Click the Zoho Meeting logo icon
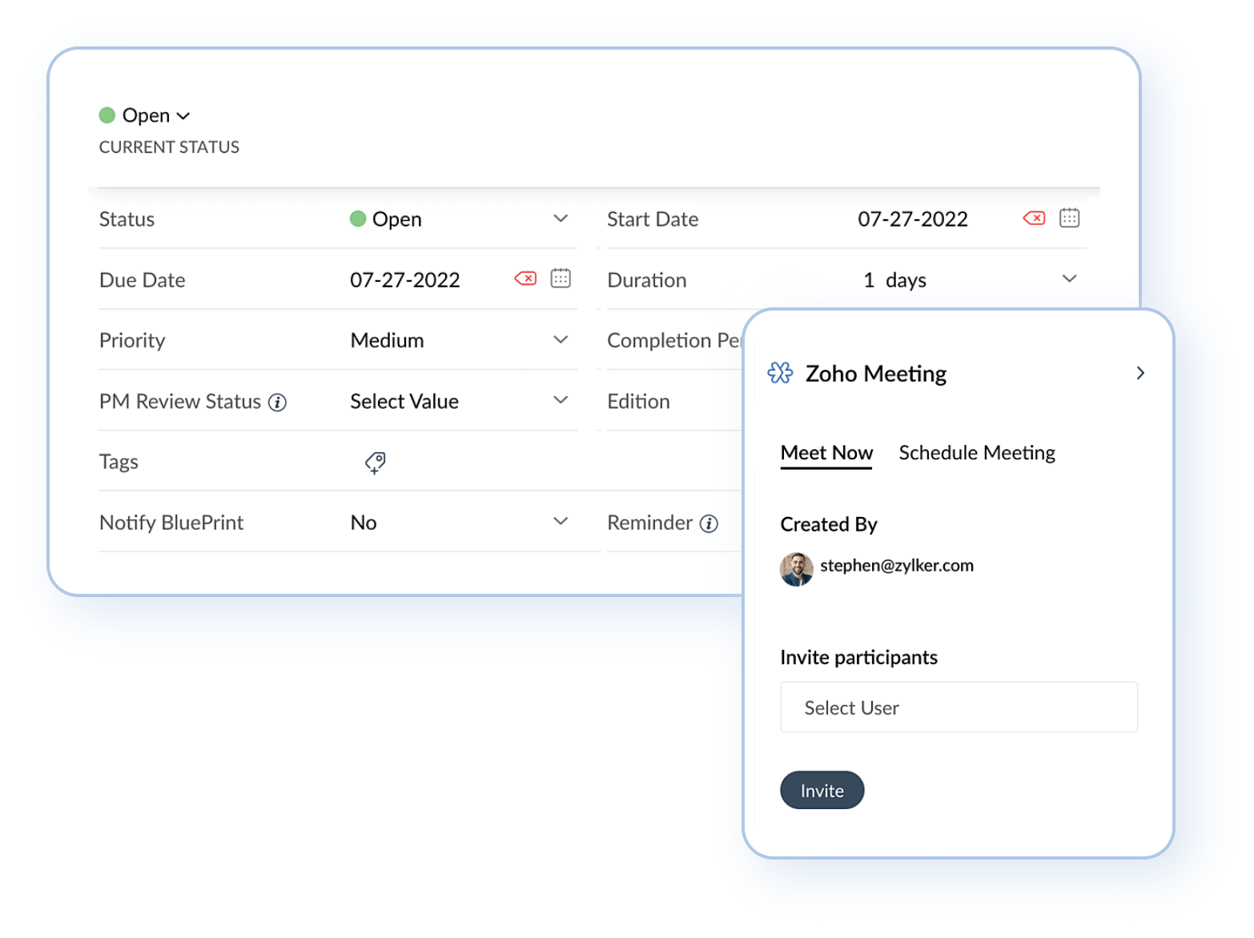 tap(779, 372)
